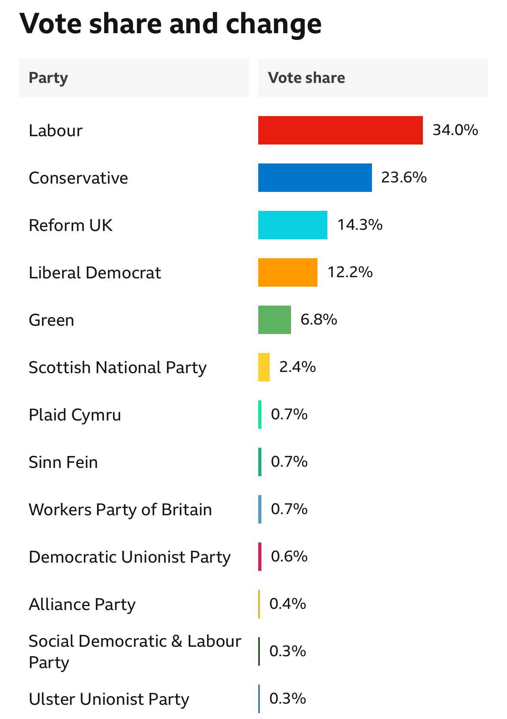
Task: Click the Ulster Unionist Party name
Action: coord(109,699)
